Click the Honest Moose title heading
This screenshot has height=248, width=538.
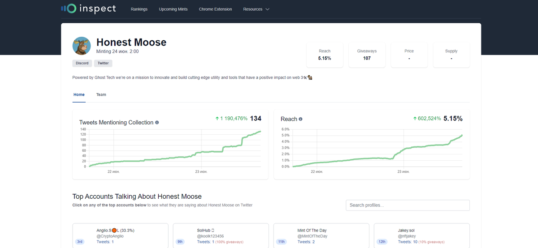[x=131, y=43]
